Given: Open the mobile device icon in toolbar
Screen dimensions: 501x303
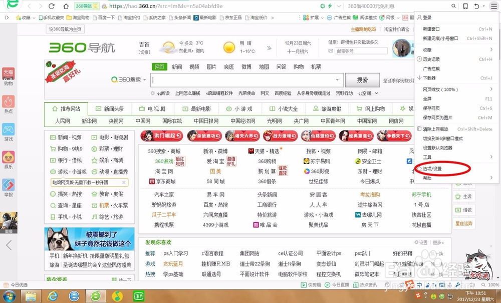Looking at the screenshot, I should click(x=465, y=6).
